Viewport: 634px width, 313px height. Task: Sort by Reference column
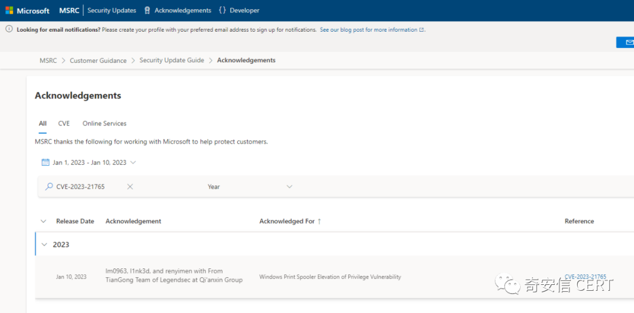579,222
